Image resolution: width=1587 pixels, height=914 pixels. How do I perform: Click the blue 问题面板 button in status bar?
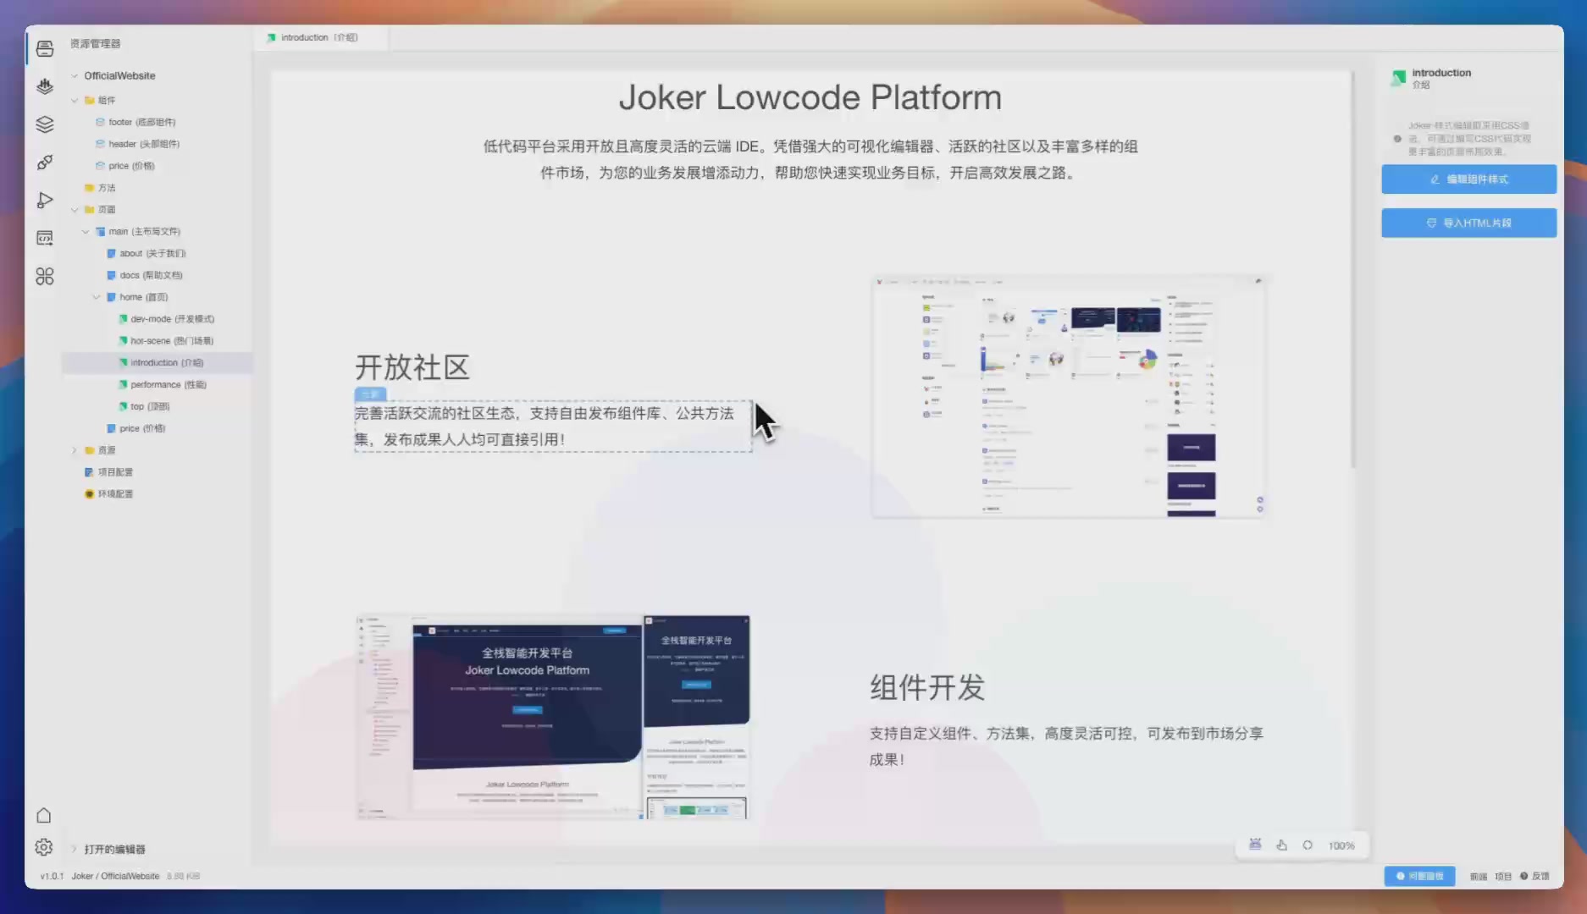(1419, 876)
